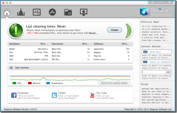Image resolution: width=177 pixels, height=113 pixels.
Task: Click the email input field beside Join
Action: click(153, 72)
